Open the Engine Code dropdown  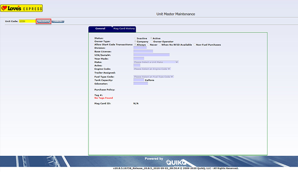[152, 69]
